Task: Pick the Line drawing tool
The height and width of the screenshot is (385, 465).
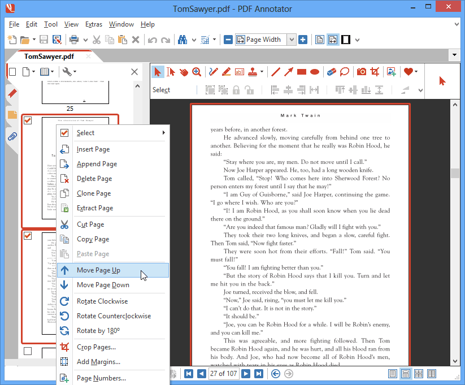Action: tap(276, 72)
